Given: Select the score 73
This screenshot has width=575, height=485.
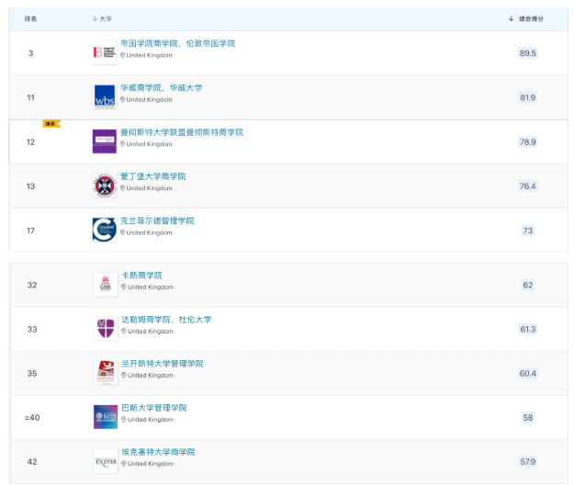Looking at the screenshot, I should point(527,231).
